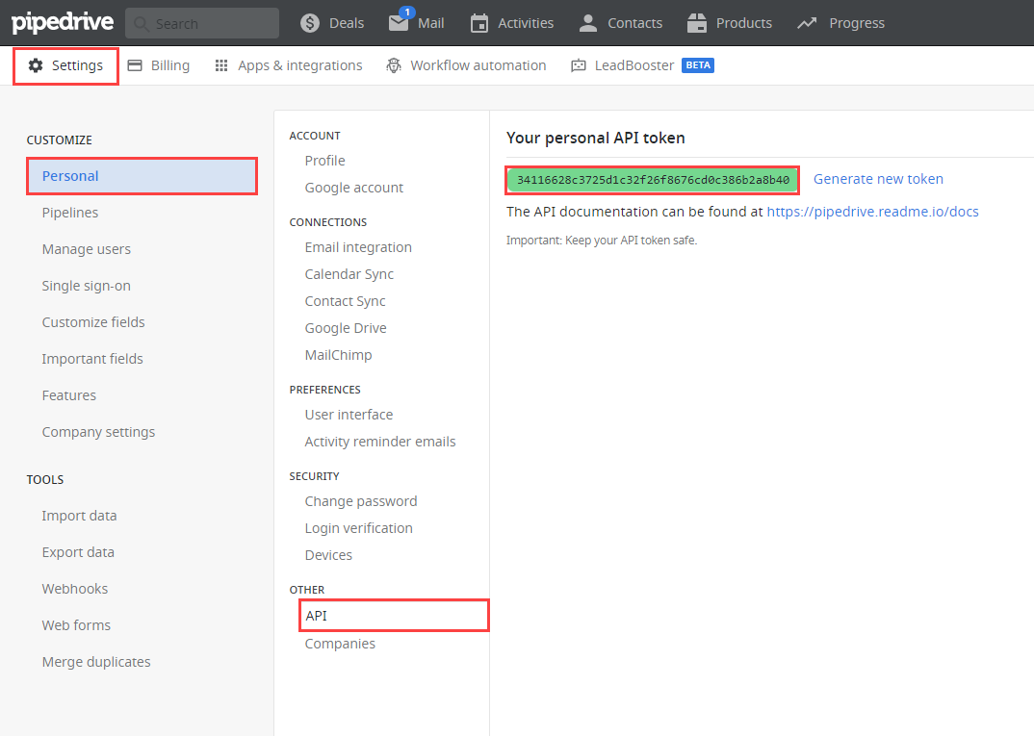Open Google account settings
The image size is (1034, 736).
354,188
